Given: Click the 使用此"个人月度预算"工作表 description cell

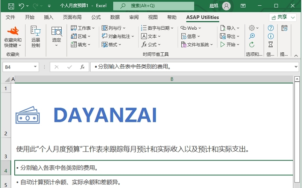Looking at the screenshot, I should click(x=132, y=149).
